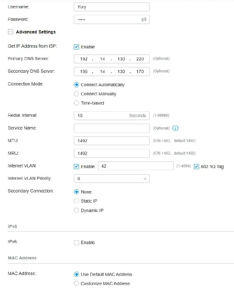Select Dynamic IP secondary connection

tap(76, 210)
